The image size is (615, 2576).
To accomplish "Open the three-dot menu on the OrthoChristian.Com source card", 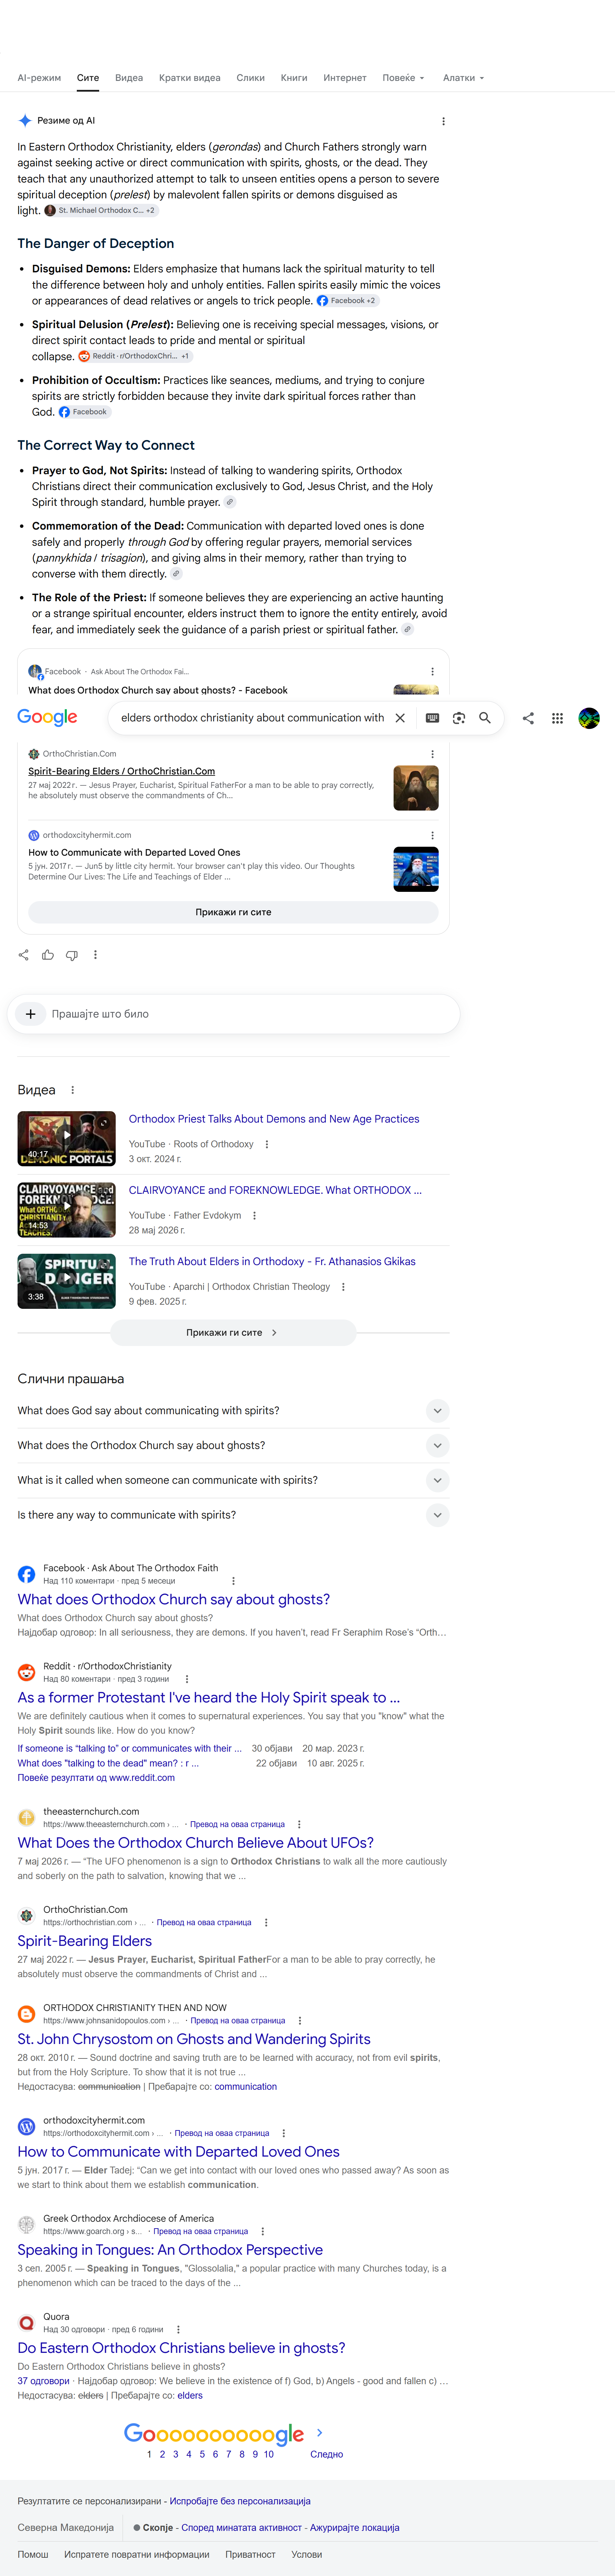I will (432, 754).
